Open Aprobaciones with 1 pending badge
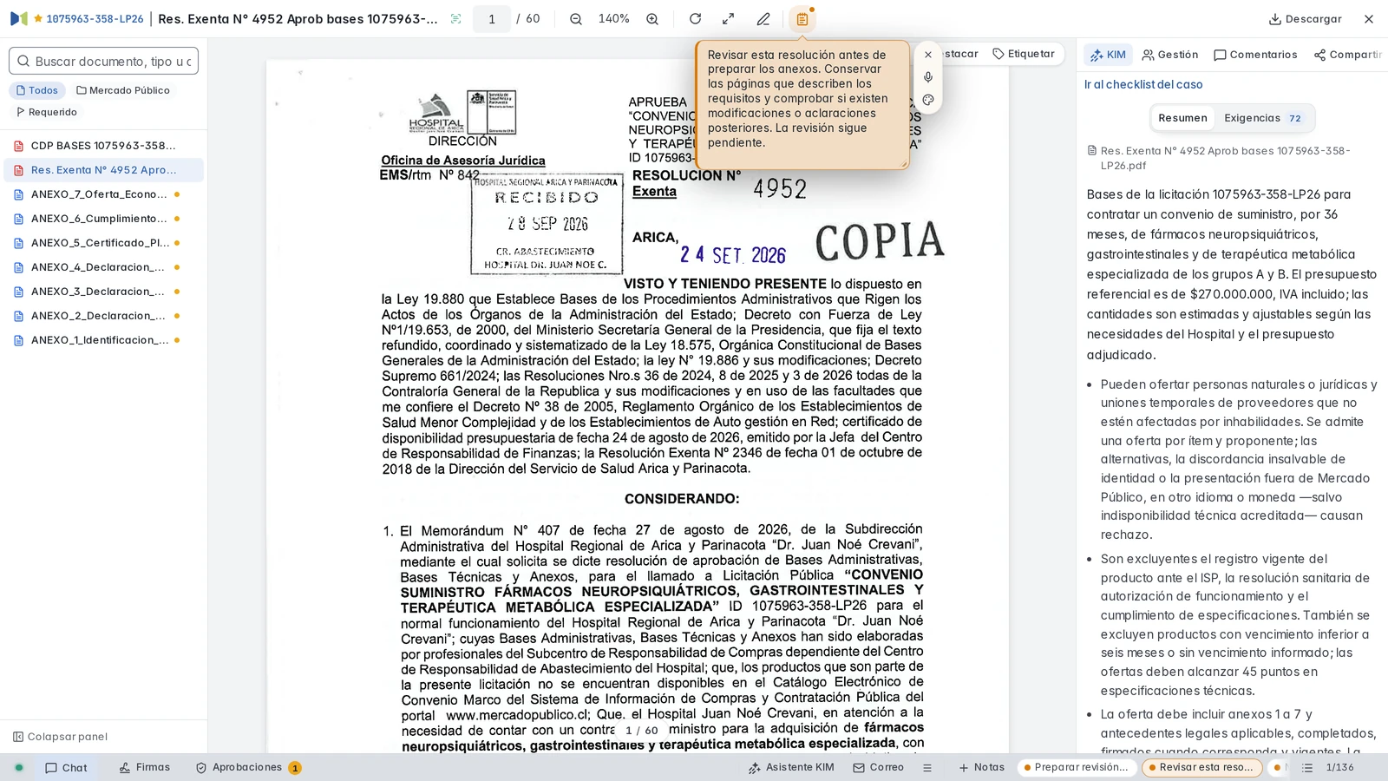The image size is (1388, 781). coord(248,768)
